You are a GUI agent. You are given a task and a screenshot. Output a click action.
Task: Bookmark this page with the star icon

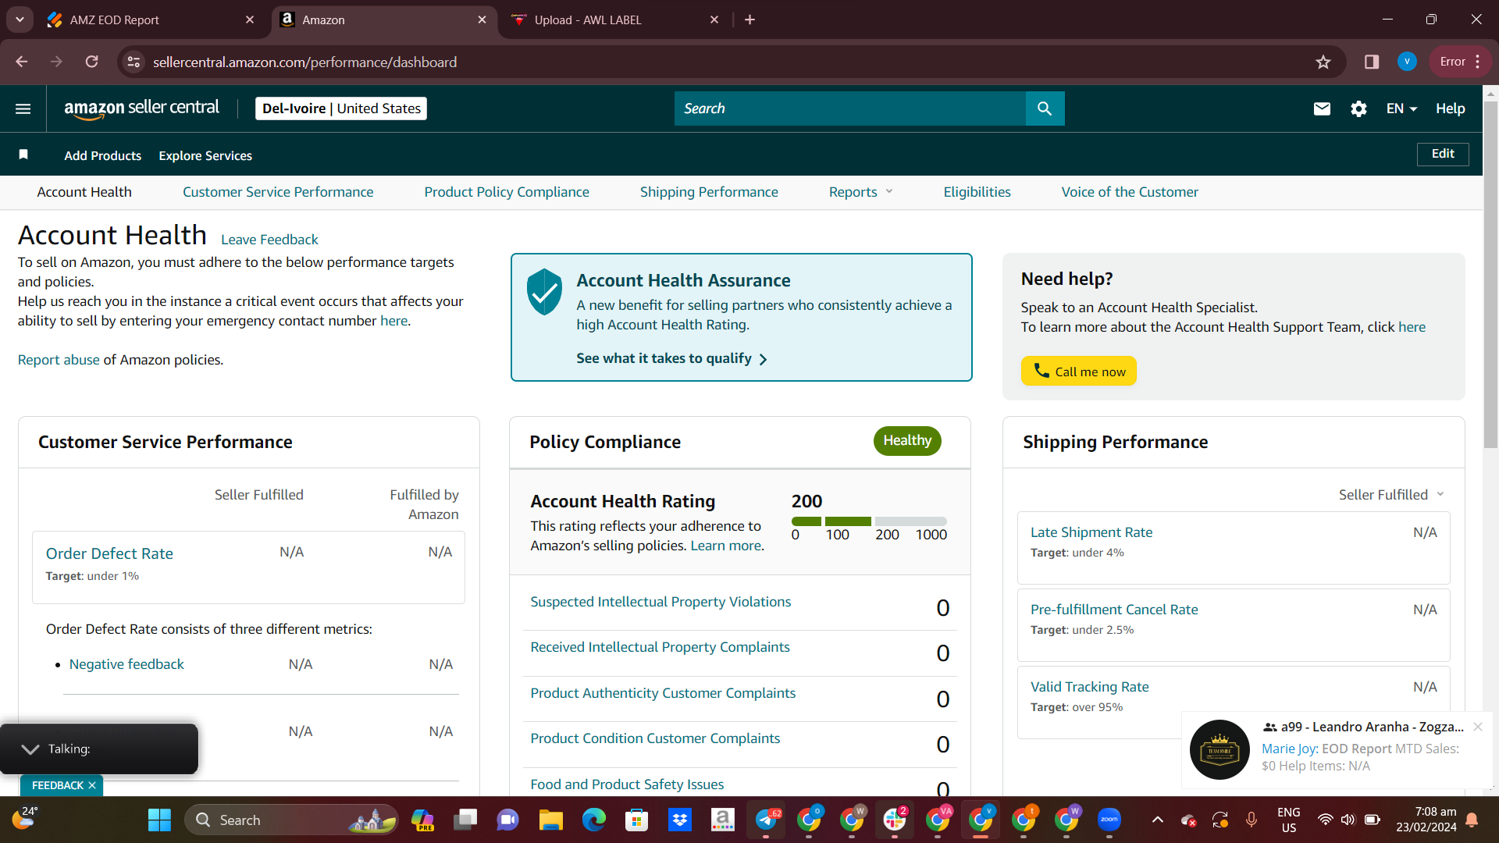[1323, 62]
